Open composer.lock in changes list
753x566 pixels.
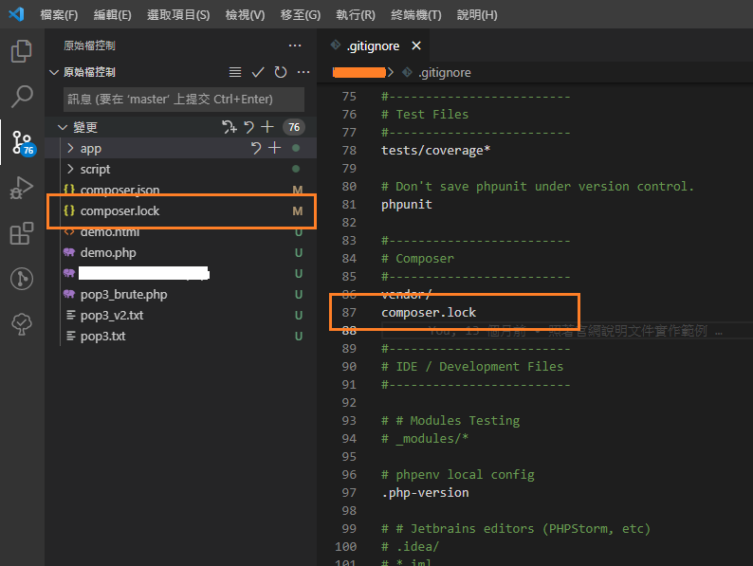(x=119, y=210)
